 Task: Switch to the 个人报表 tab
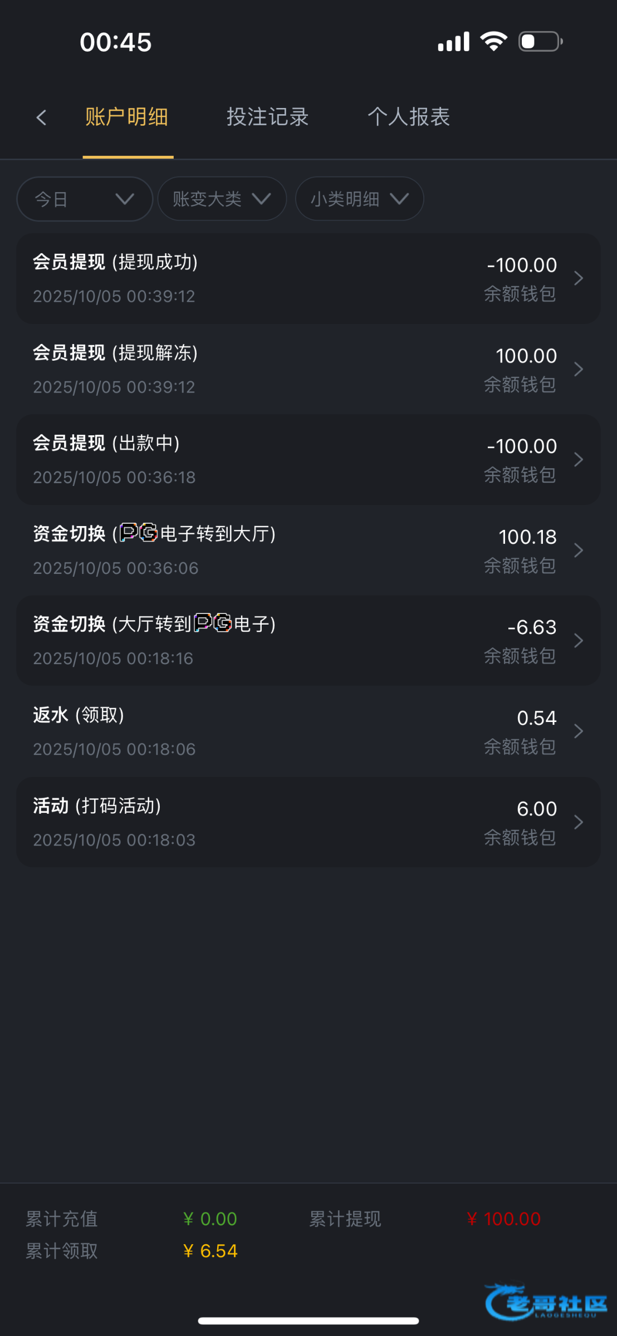pyautogui.click(x=408, y=117)
